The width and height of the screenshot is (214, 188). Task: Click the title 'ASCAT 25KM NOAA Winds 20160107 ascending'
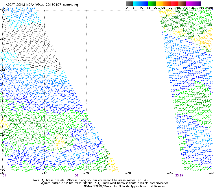42,5
